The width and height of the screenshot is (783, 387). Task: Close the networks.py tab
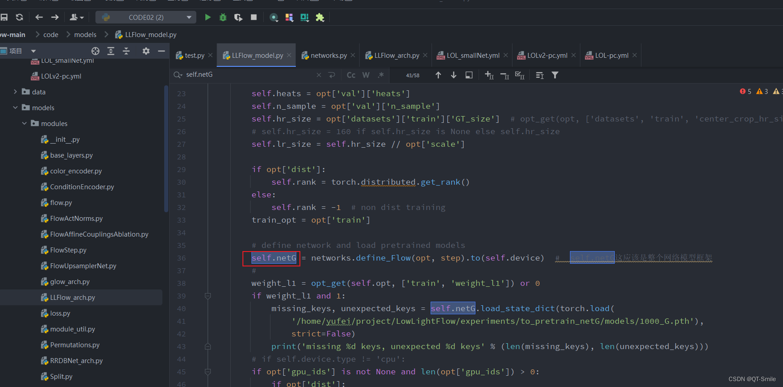pos(353,55)
